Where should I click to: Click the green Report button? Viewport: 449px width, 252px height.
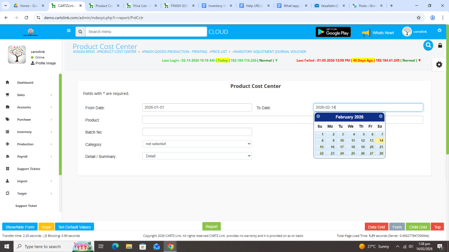(x=211, y=227)
